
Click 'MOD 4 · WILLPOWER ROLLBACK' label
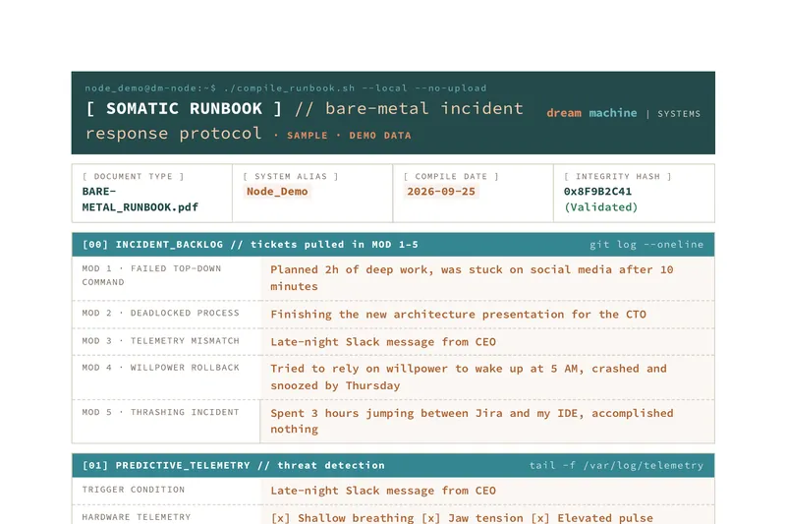point(160,368)
